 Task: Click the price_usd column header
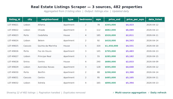(x=114, y=19)
